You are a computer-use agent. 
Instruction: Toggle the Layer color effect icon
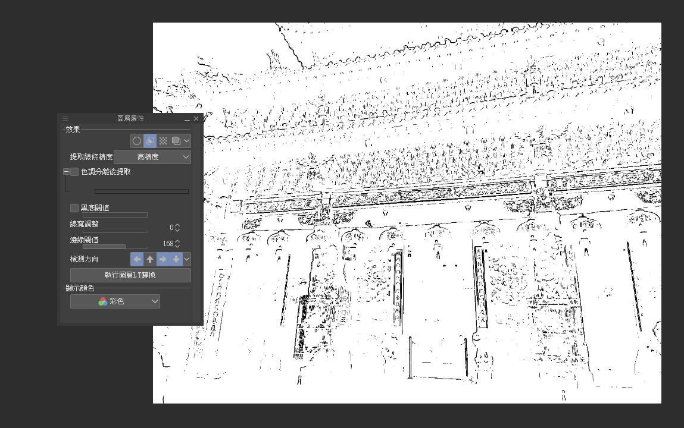point(176,141)
